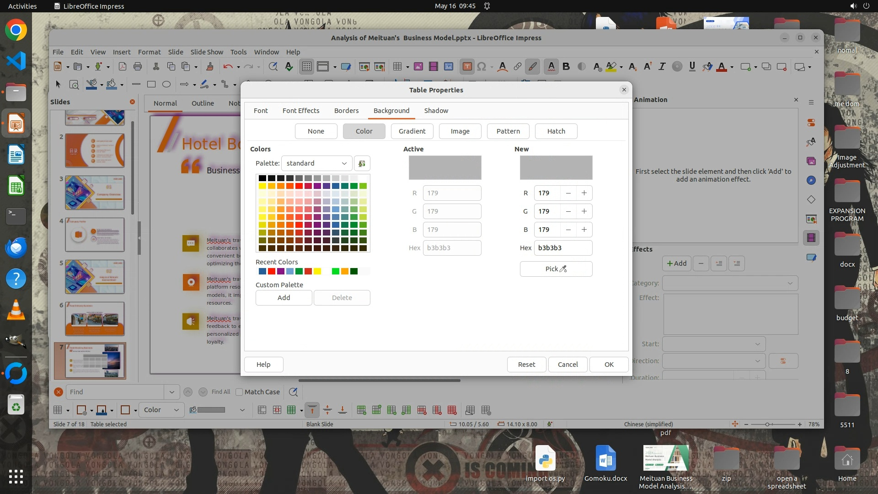The height and width of the screenshot is (494, 878).
Task: Click the palette extension icon beside Palette dropdown
Action: [x=362, y=163]
